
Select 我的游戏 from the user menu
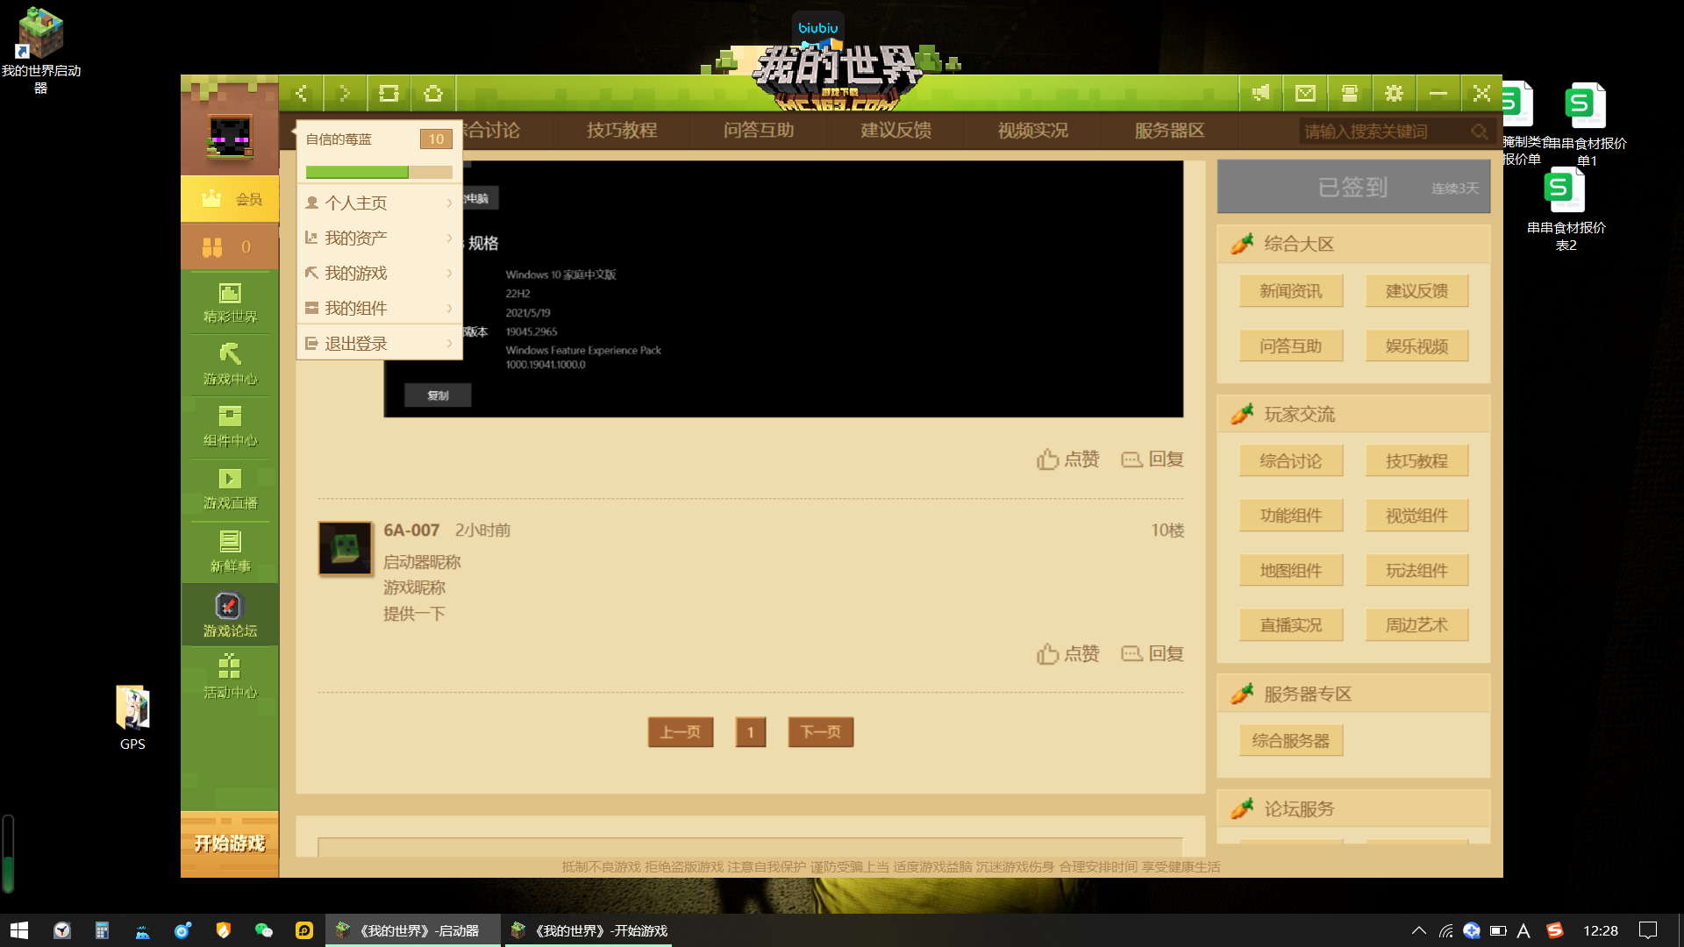click(379, 273)
